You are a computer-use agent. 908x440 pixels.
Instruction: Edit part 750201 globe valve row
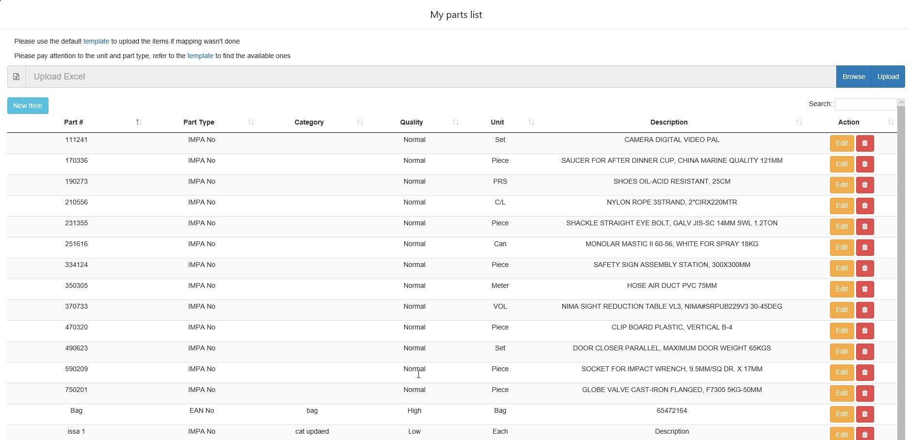coord(842,393)
